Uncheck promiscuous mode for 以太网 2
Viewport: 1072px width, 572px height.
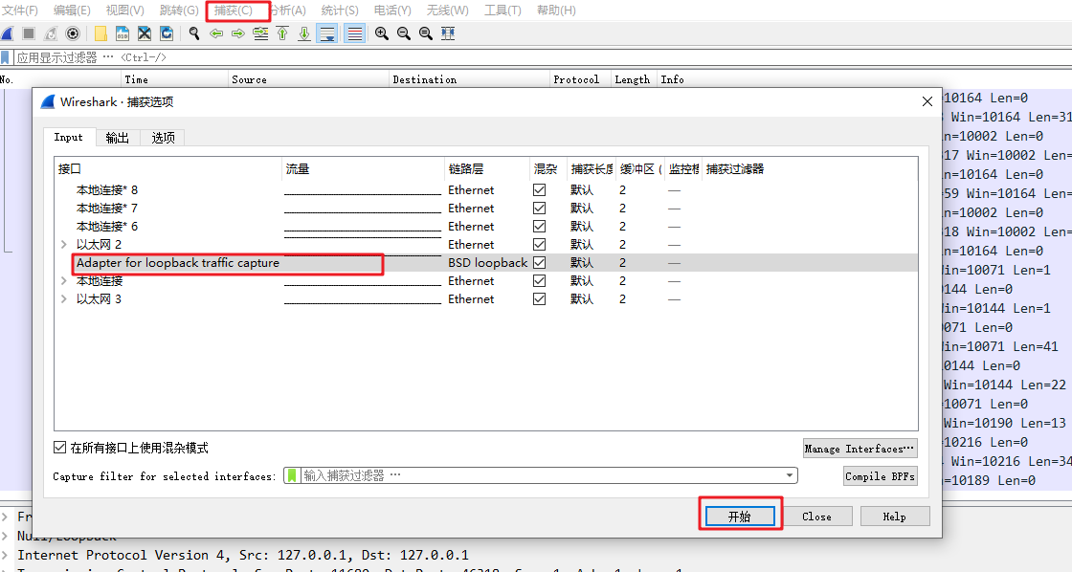tap(540, 245)
